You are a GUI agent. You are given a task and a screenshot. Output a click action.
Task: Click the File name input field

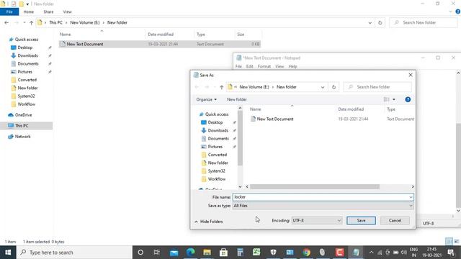(x=323, y=197)
